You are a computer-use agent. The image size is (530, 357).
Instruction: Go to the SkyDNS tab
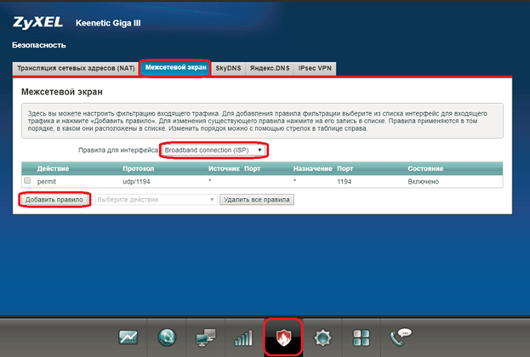coord(227,67)
